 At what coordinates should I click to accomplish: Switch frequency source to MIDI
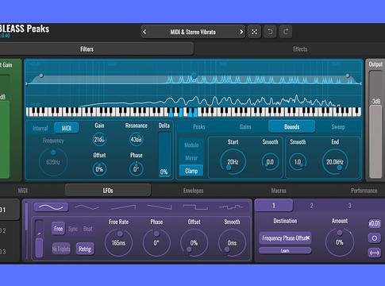[66, 128]
